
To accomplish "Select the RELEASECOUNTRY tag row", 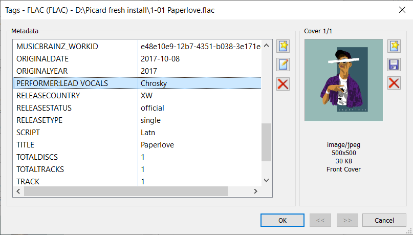I will point(137,95).
